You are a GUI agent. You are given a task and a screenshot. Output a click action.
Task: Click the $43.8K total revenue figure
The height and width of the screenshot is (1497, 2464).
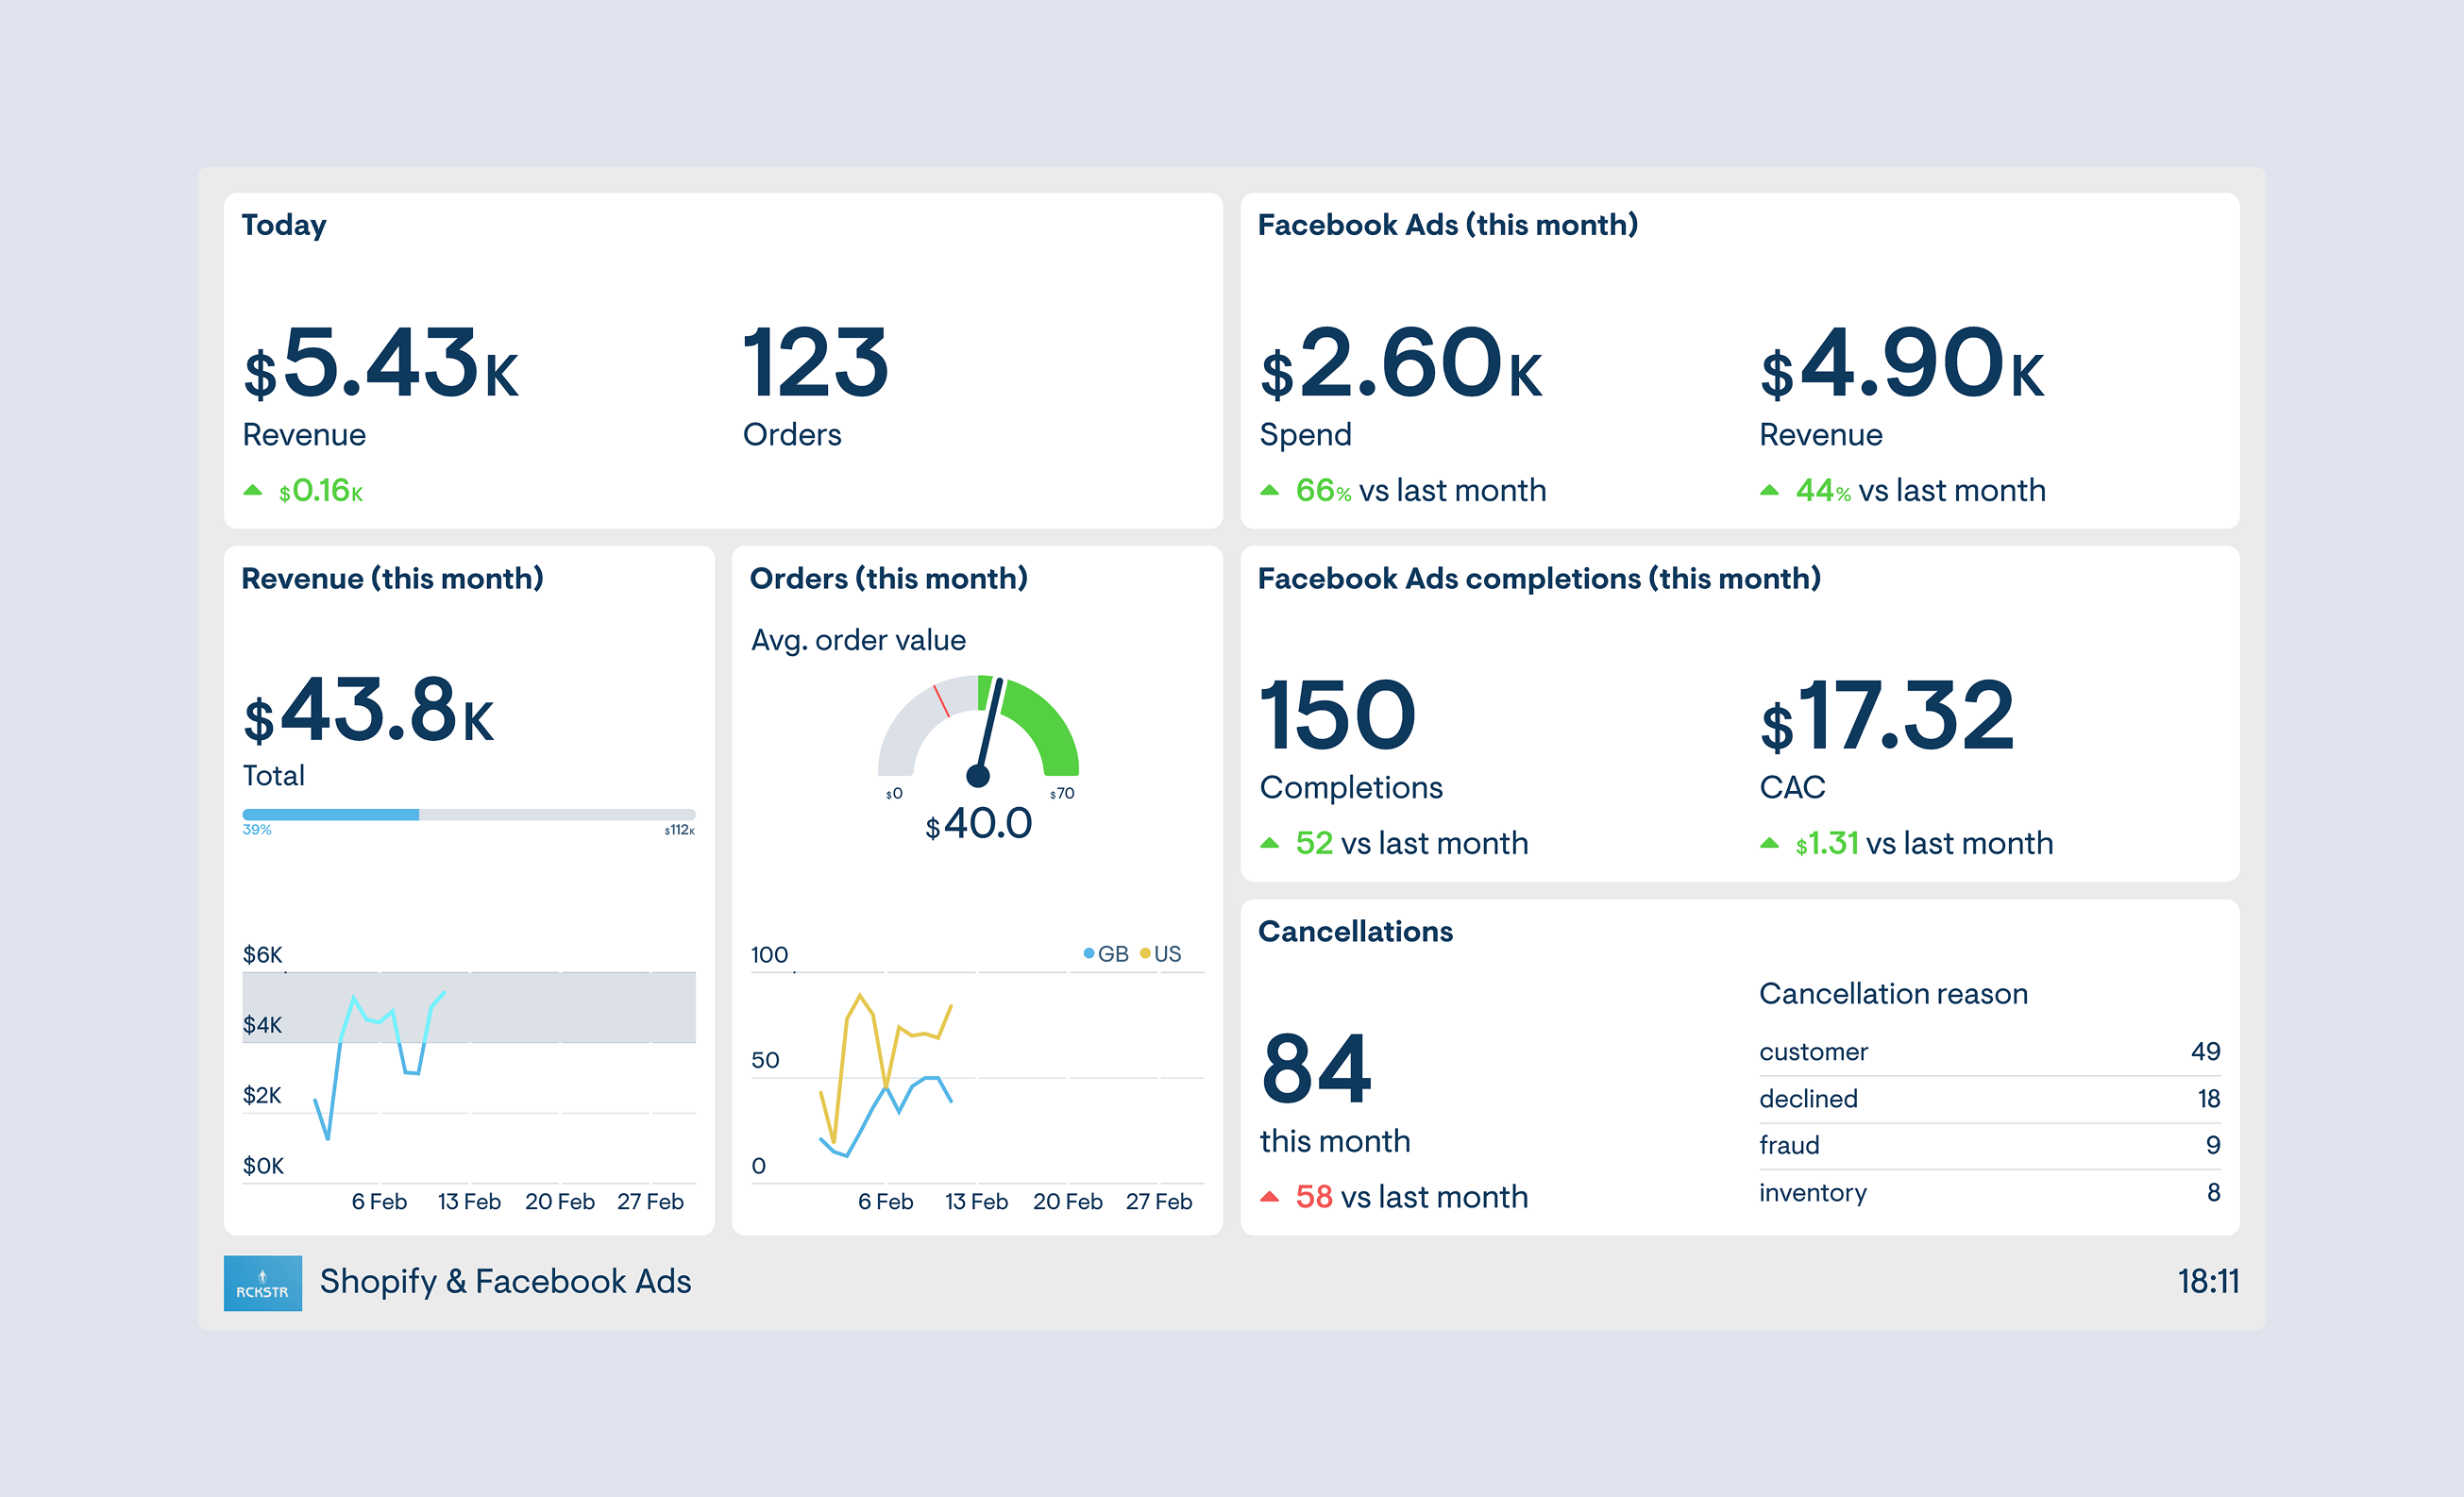coord(368,712)
